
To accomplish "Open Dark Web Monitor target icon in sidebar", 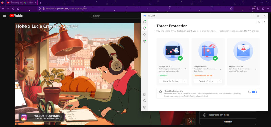I will point(145,41).
